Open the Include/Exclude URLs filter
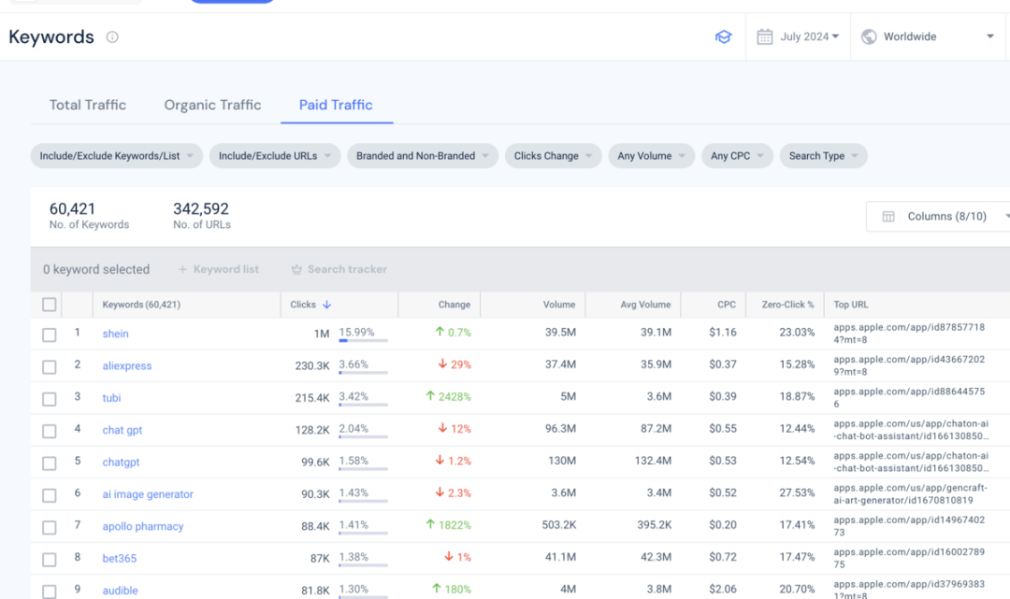The image size is (1010, 599). pyautogui.click(x=274, y=156)
